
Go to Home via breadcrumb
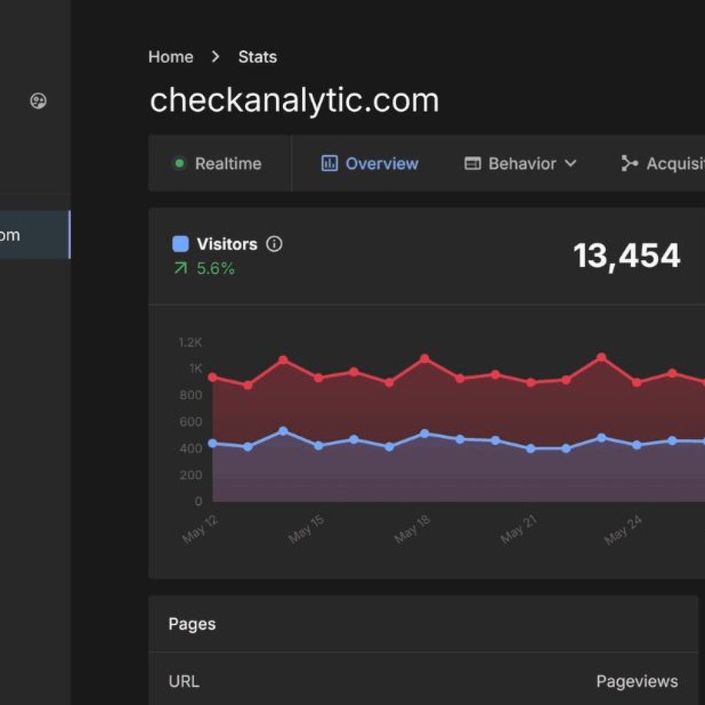pos(171,57)
